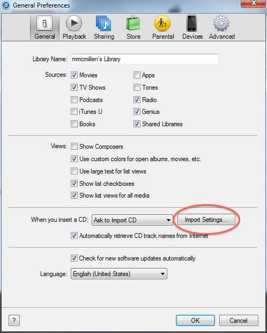The image size is (267, 333).
Task: Enable the Show Composers checkbox
Action: 74,146
